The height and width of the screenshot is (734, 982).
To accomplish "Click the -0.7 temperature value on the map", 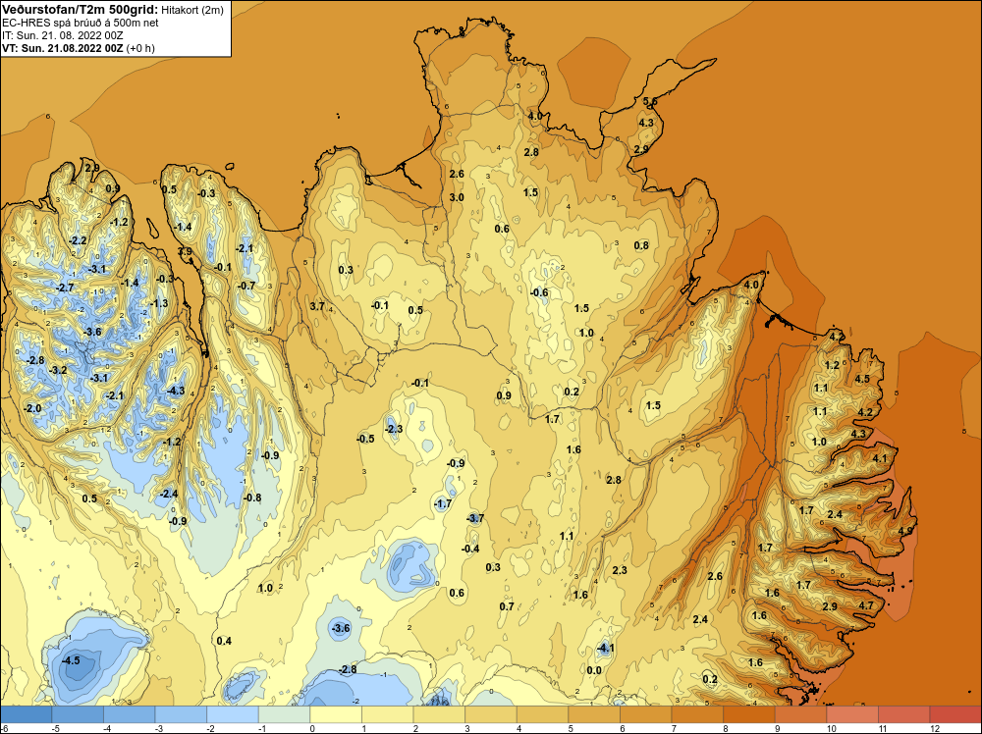I will [246, 286].
